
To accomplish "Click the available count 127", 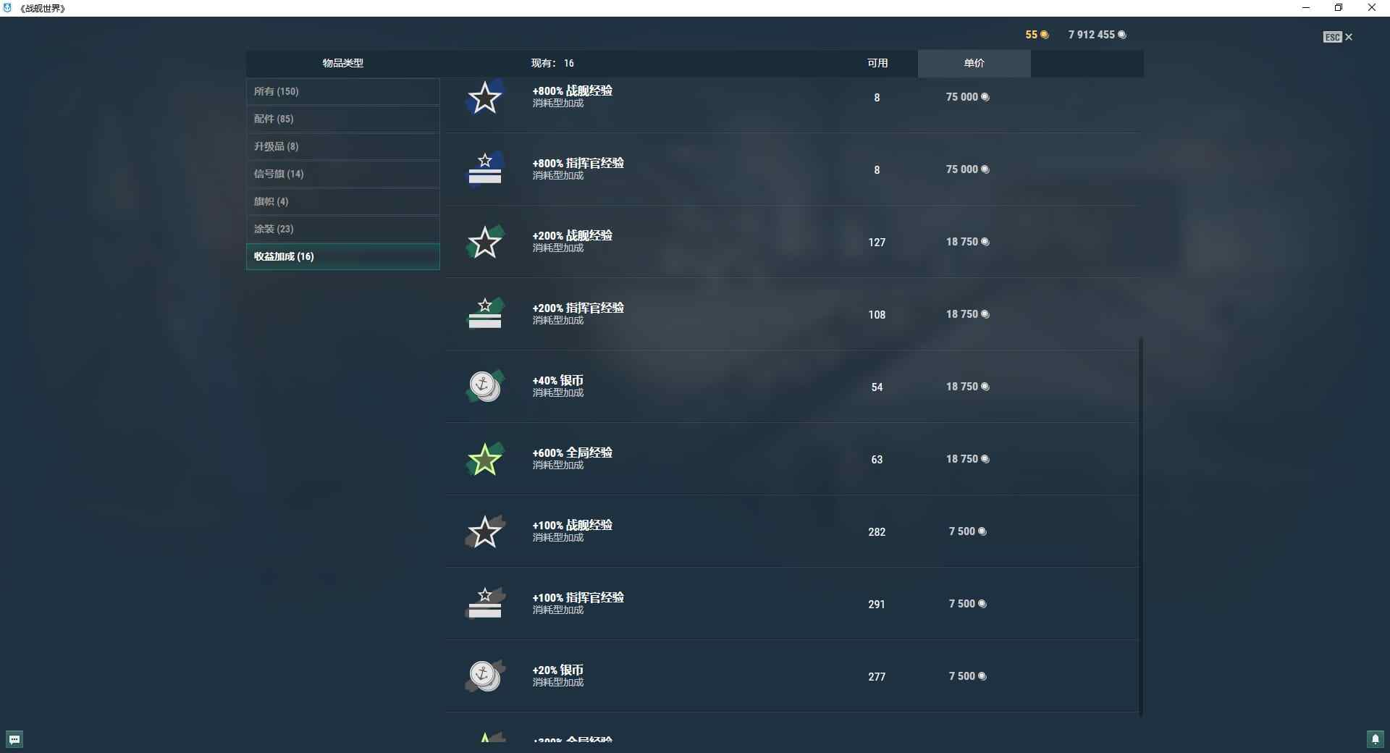I will (x=877, y=243).
